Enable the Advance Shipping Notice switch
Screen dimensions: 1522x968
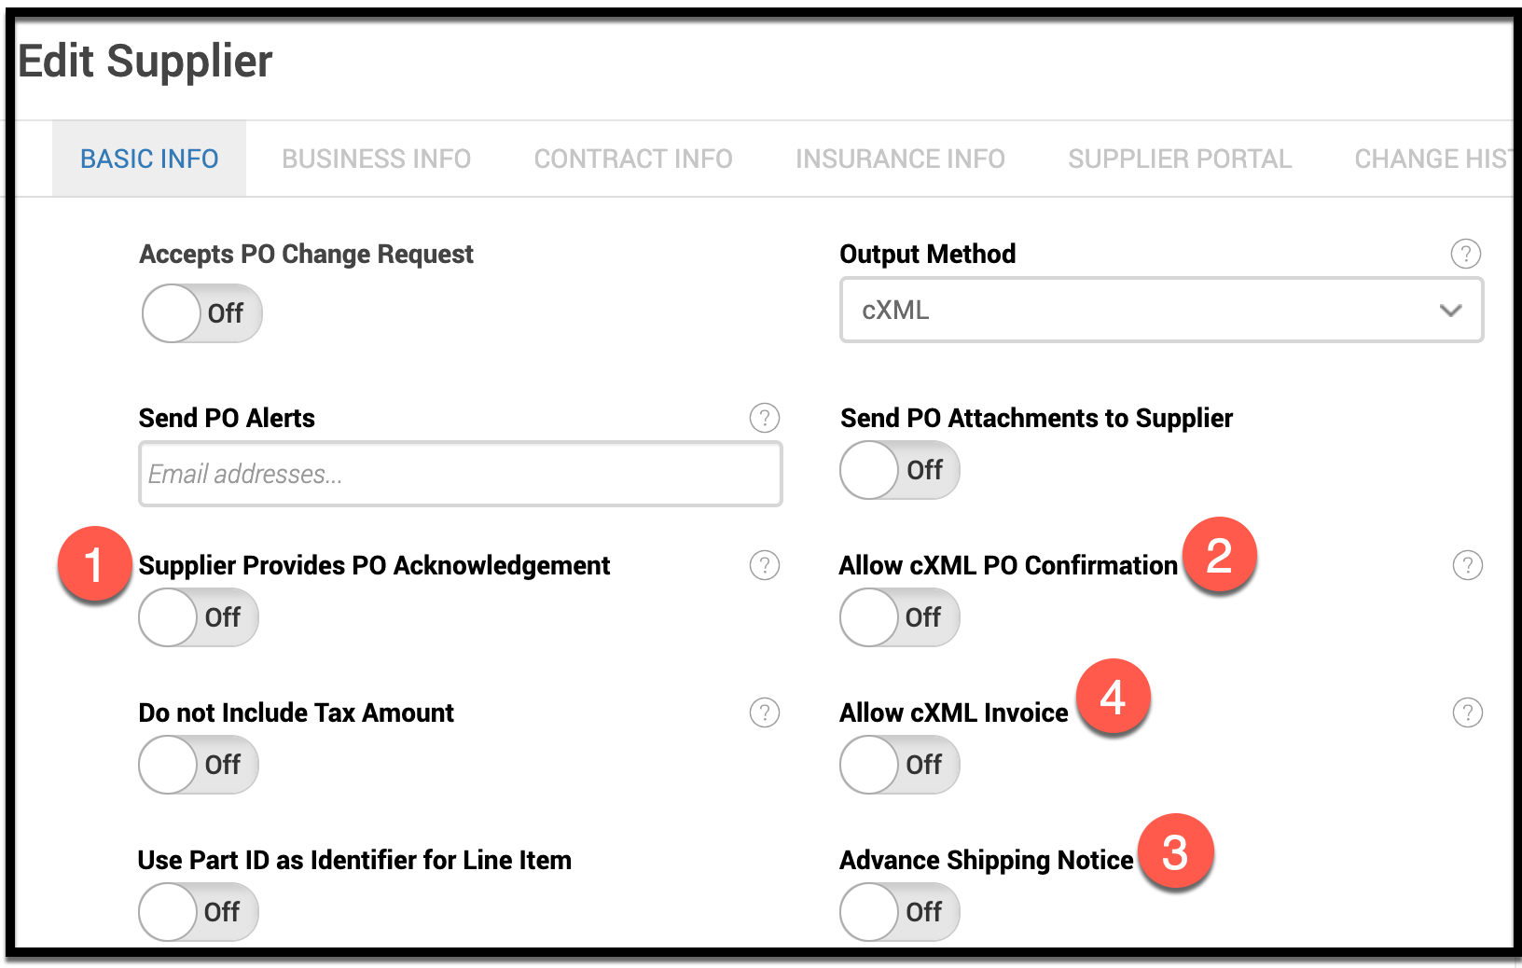pos(899,912)
